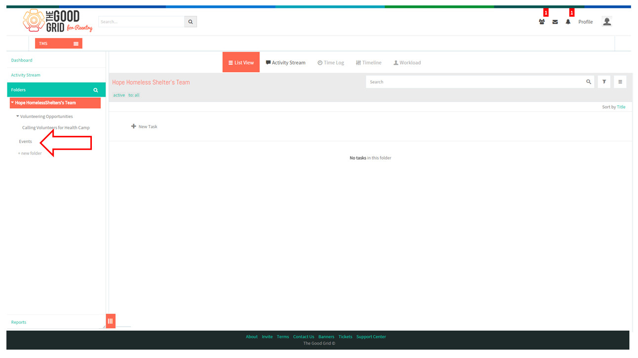The height and width of the screenshot is (358, 638).
Task: Open the list options hamburger icon
Action: [x=620, y=82]
